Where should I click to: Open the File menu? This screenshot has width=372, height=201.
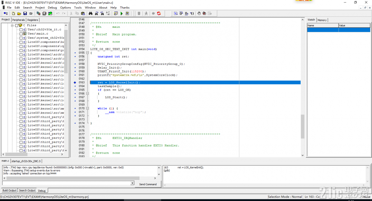pos(9,8)
